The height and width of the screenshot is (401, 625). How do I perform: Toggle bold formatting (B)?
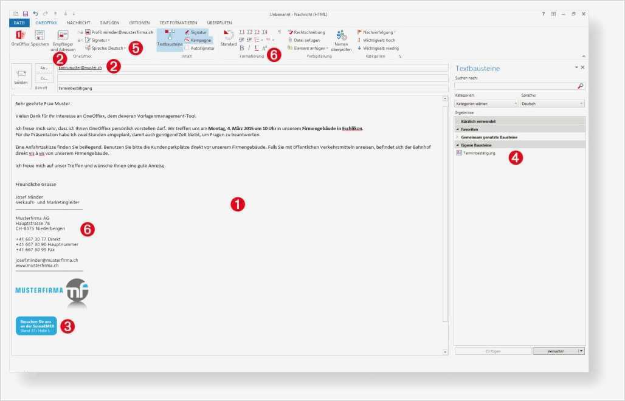[241, 48]
